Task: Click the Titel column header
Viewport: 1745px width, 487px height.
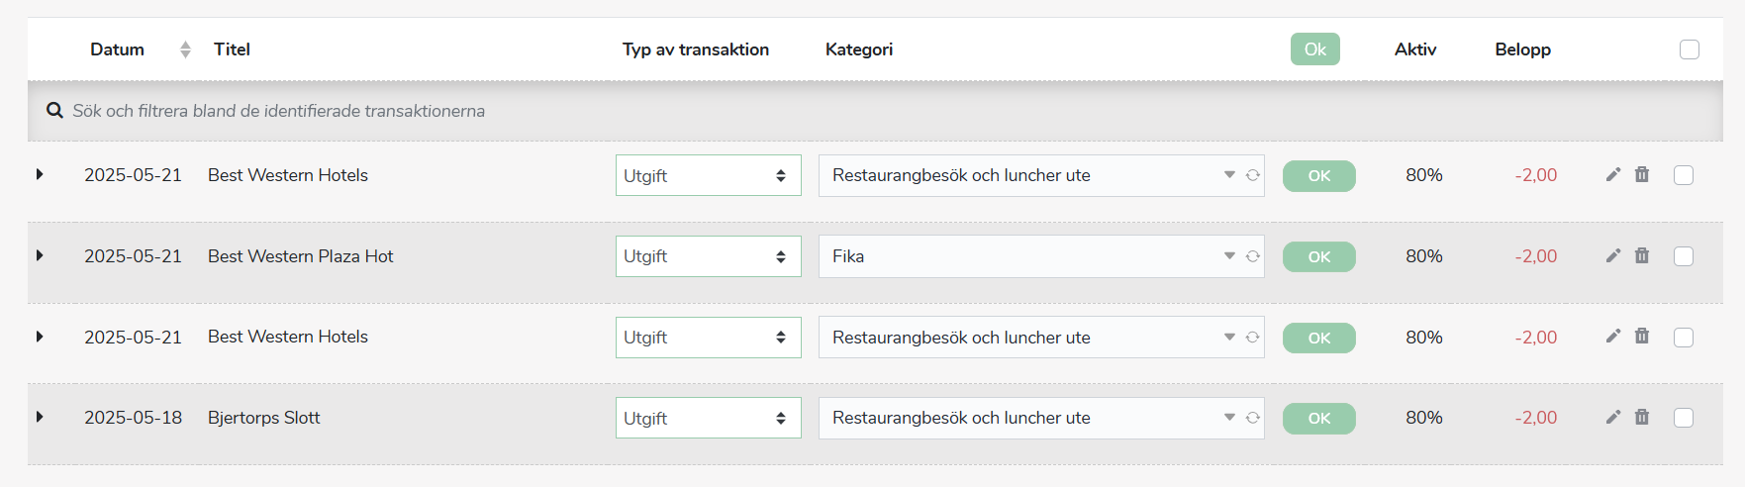Action: tap(232, 49)
